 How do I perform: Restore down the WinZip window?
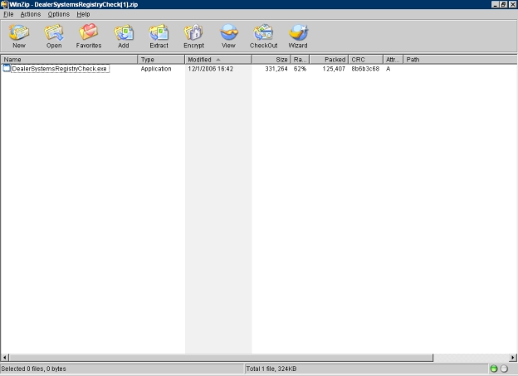(x=503, y=4)
